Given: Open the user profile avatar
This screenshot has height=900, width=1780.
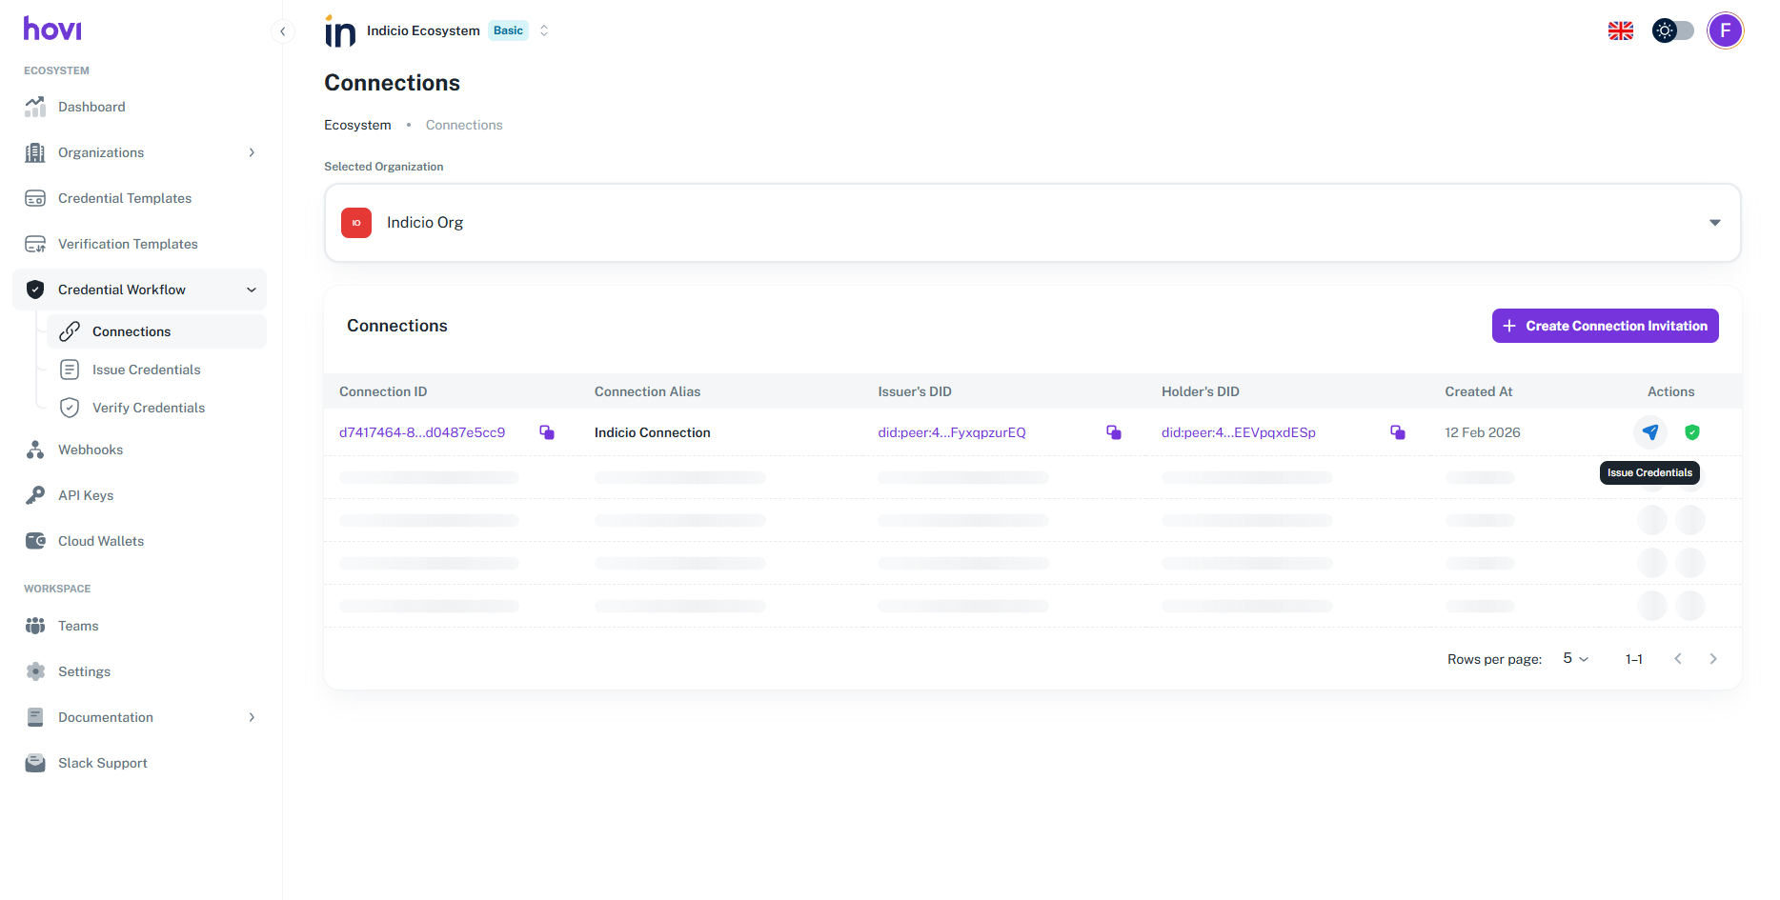Looking at the screenshot, I should [1725, 31].
